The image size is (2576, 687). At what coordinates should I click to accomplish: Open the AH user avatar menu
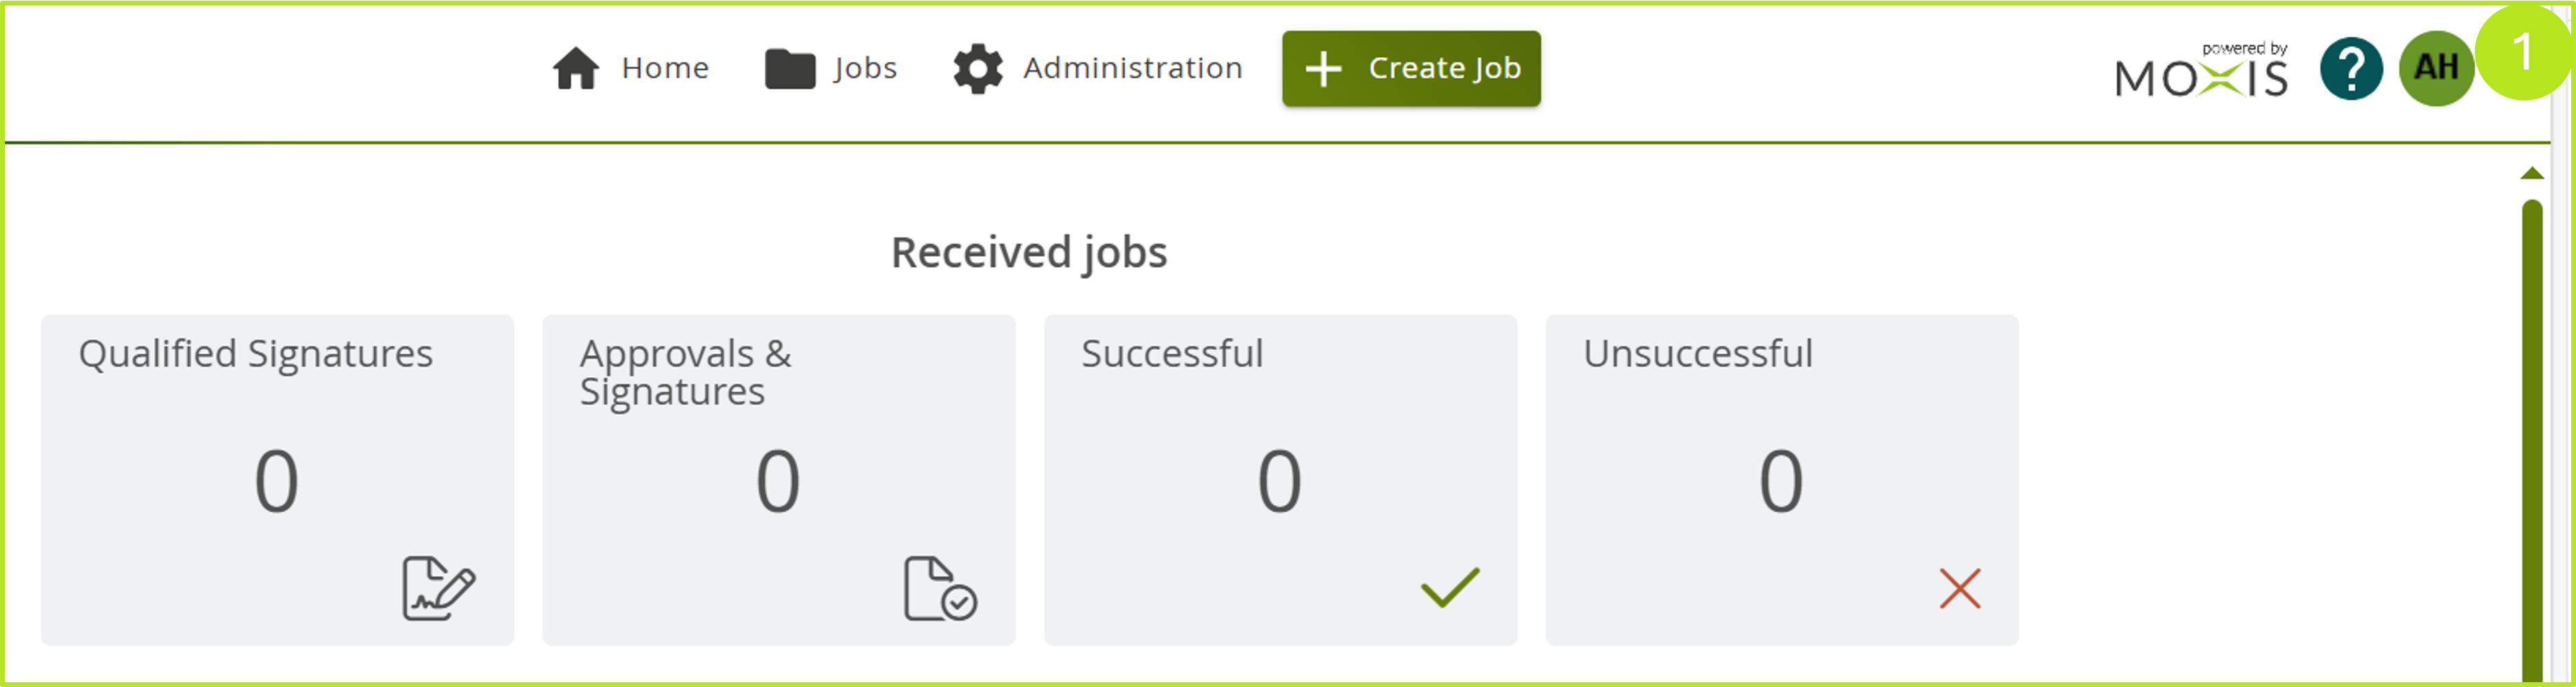point(2435,69)
